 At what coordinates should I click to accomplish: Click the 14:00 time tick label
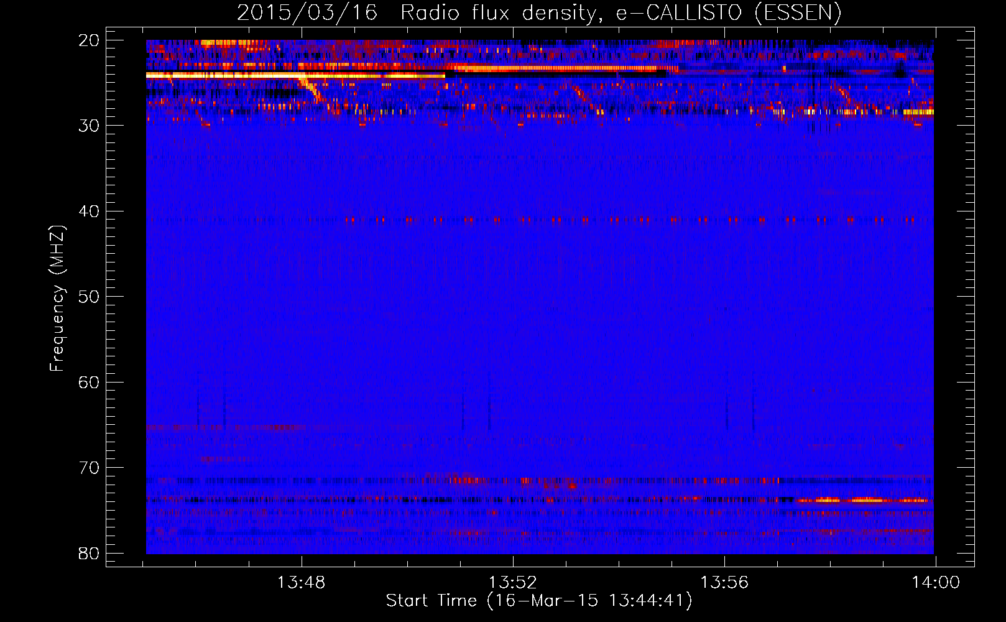[x=936, y=583]
